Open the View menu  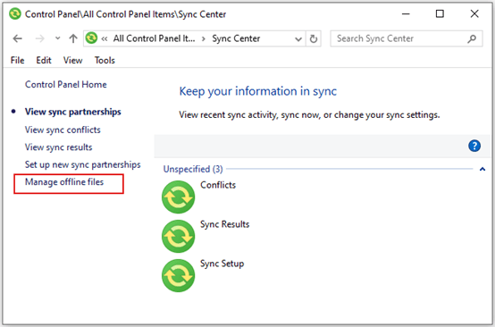72,60
